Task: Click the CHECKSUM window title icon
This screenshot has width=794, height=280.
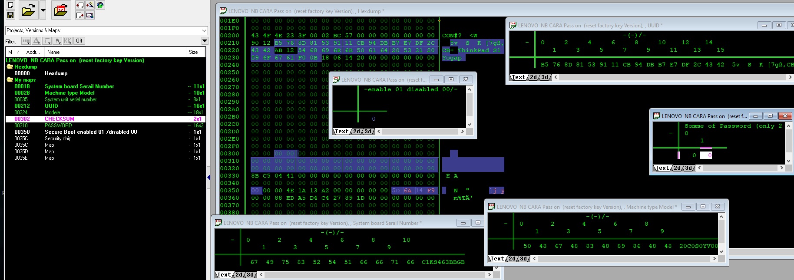Action: 656,116
